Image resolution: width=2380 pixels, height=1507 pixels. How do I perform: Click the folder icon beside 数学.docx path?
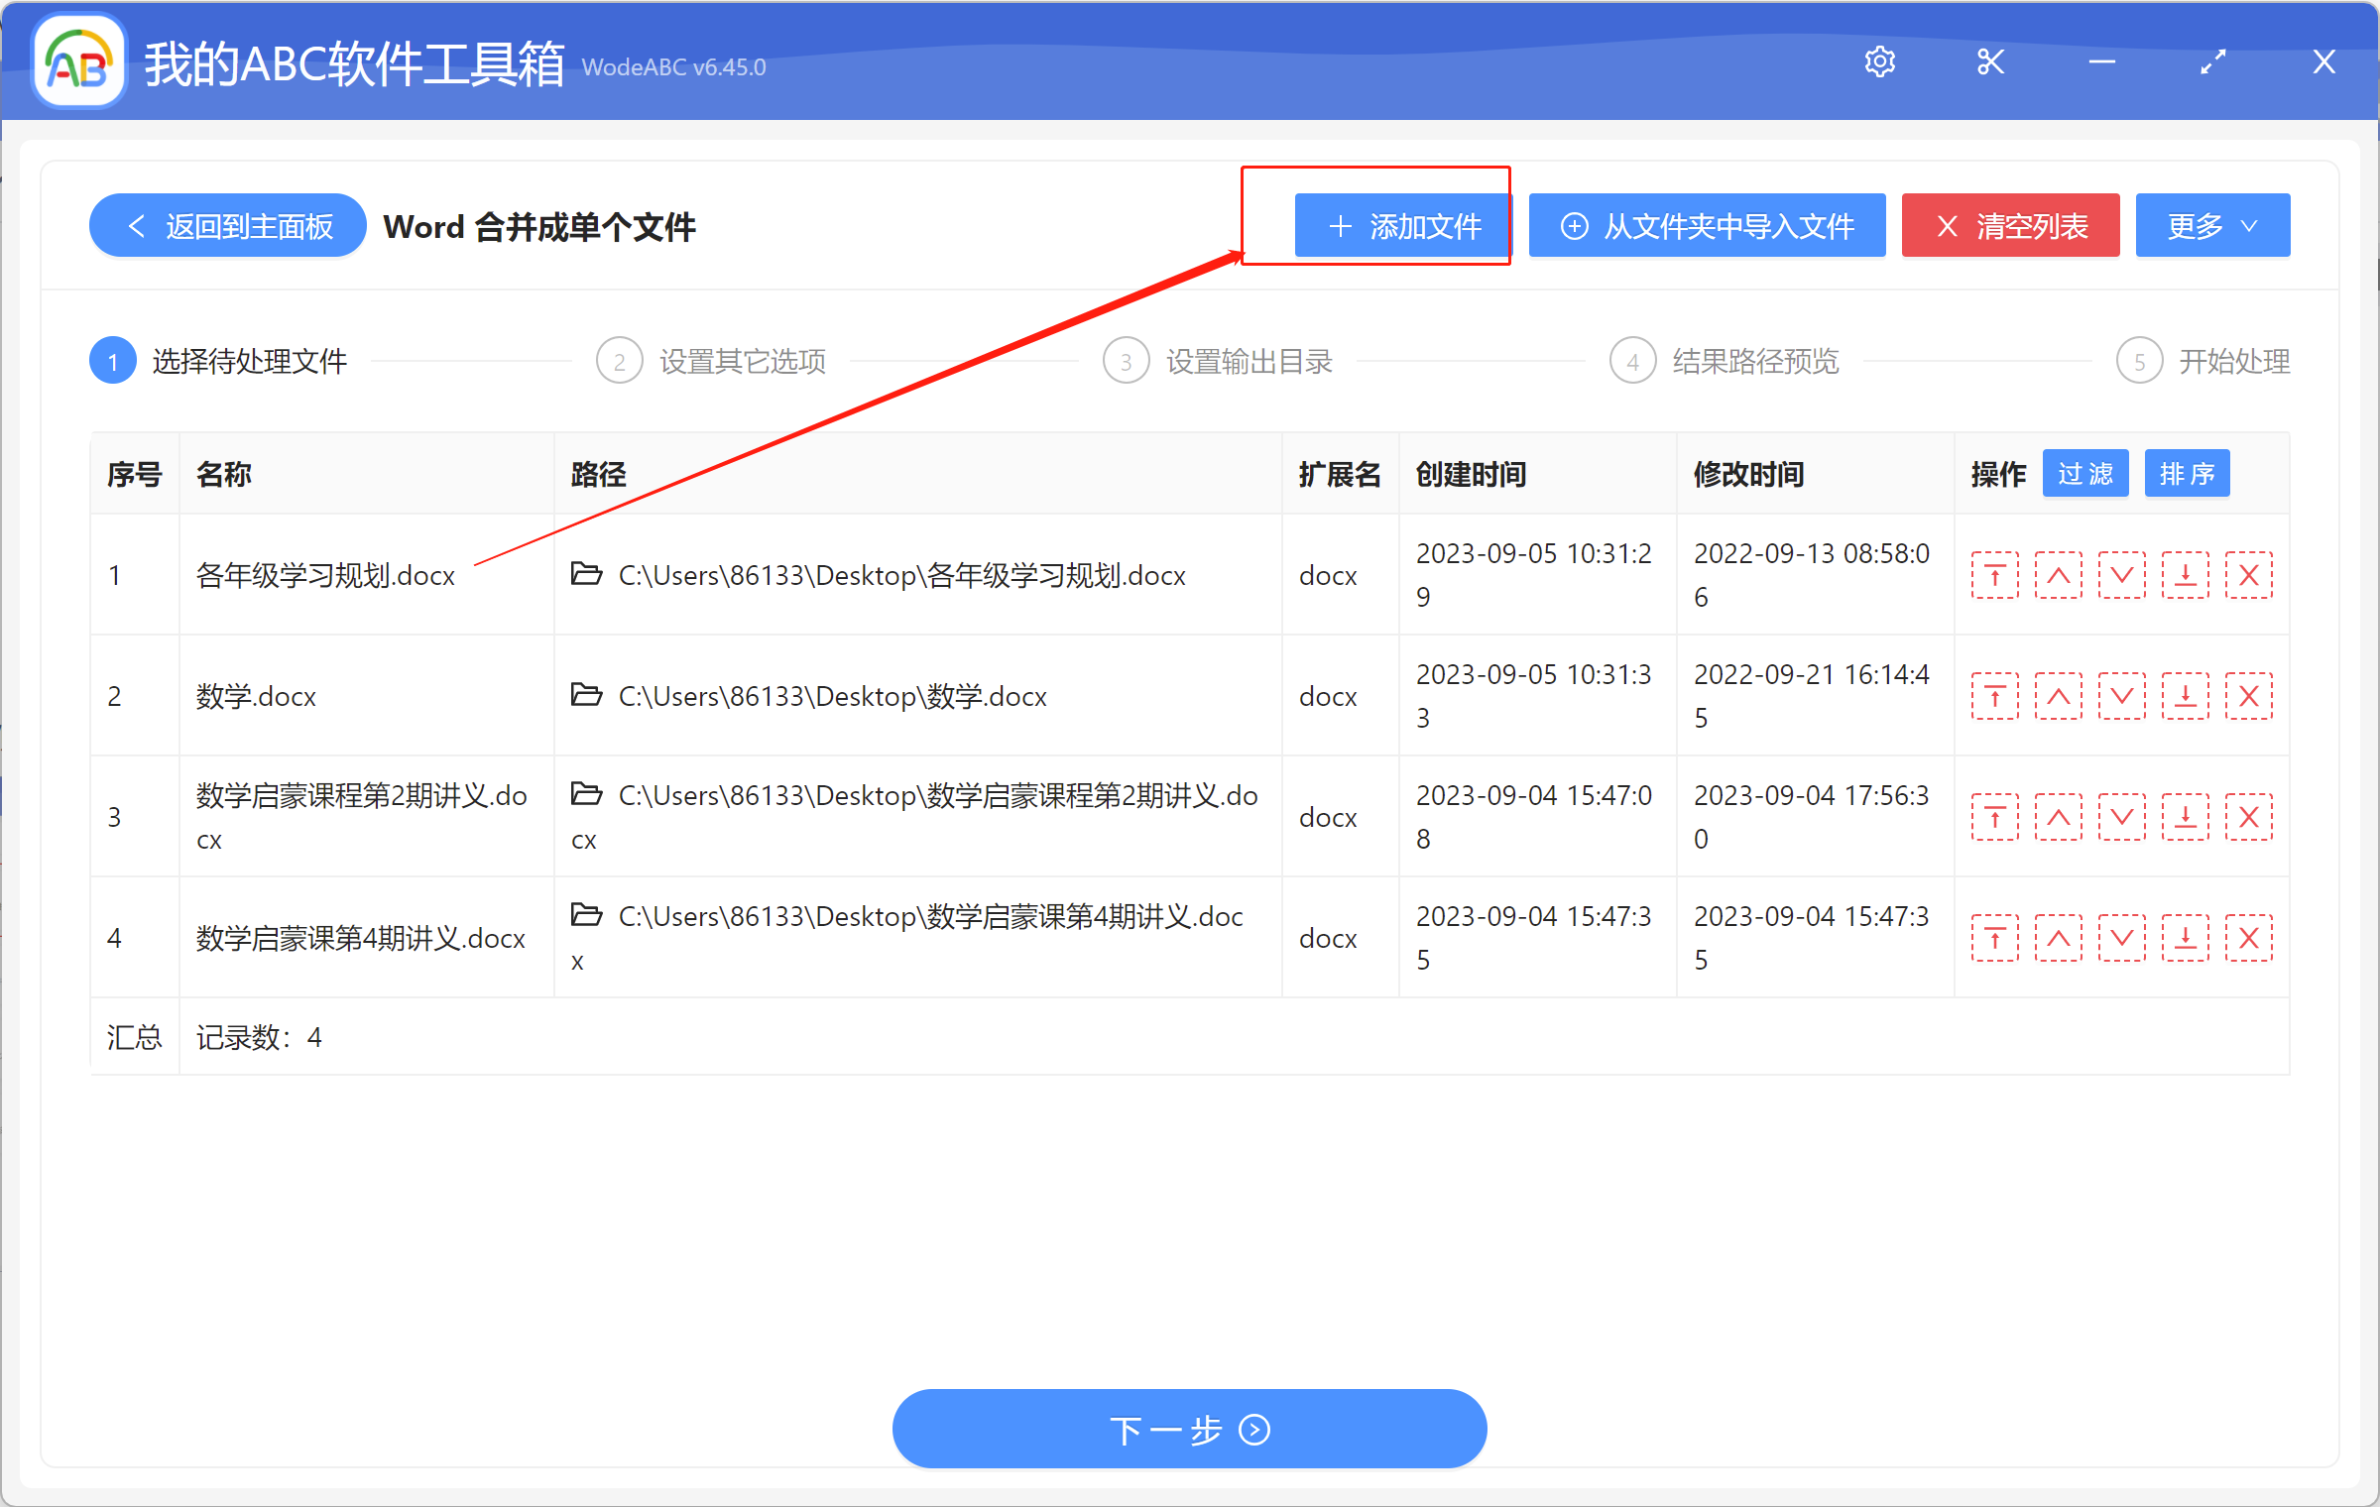click(x=586, y=695)
